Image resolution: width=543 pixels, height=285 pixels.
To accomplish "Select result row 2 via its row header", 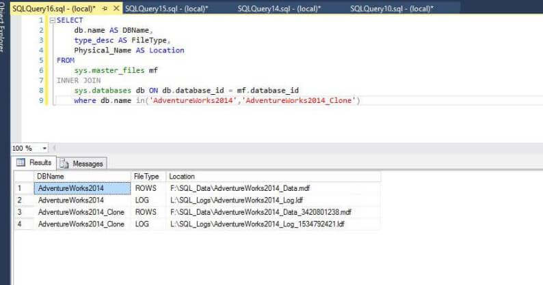I will tap(23, 200).
